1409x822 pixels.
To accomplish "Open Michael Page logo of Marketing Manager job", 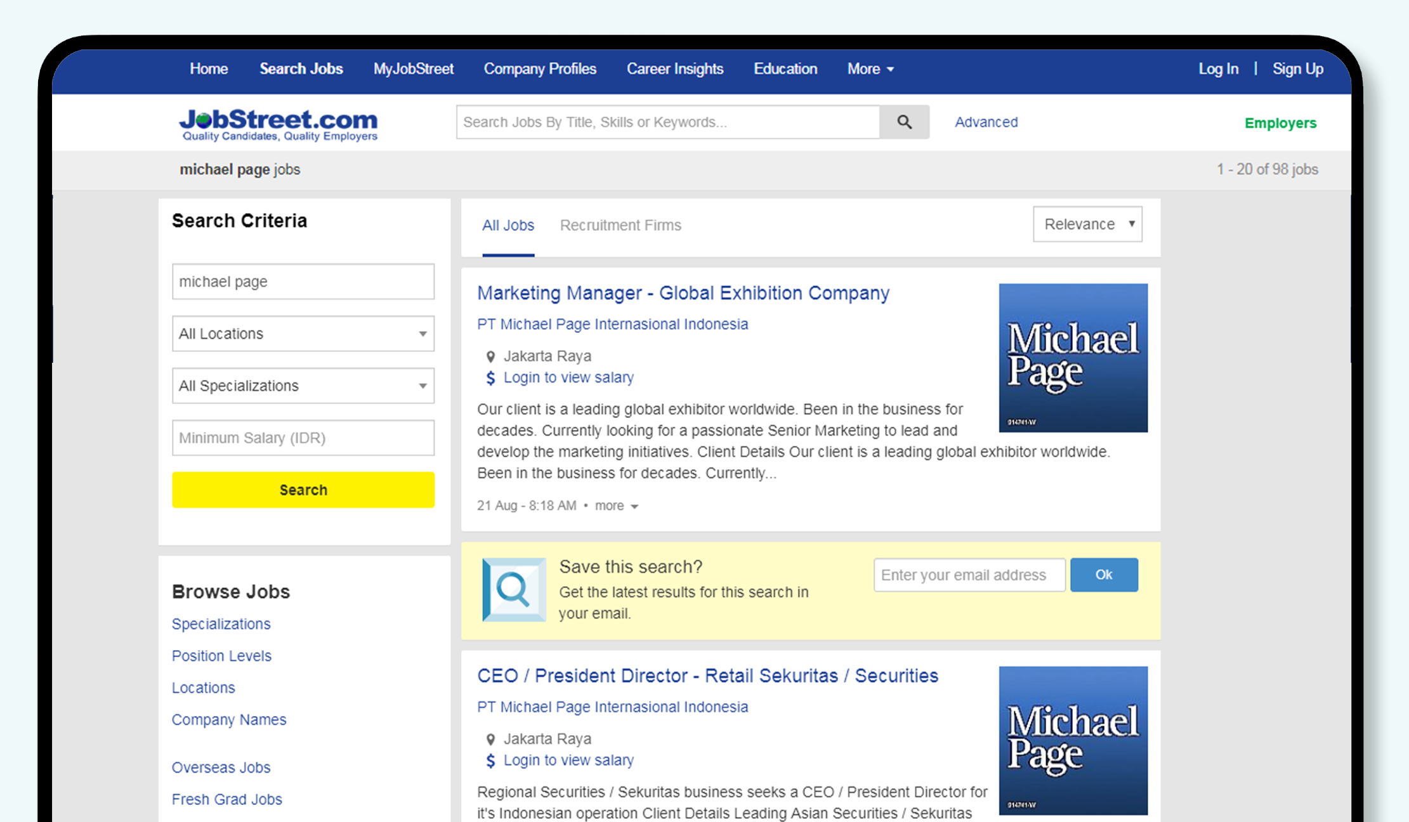I will tap(1073, 358).
